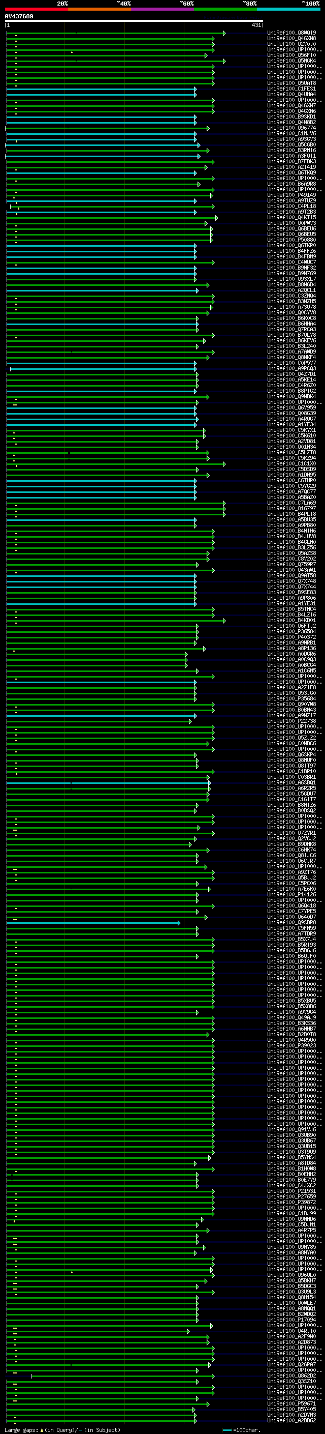
Task: Click the UniRef100_B3L240 label
Action: (x=291, y=346)
